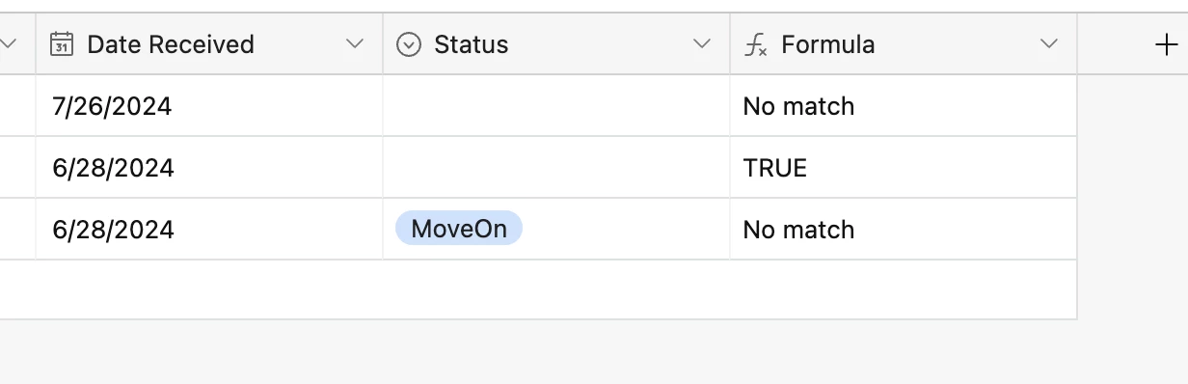
Task: Open the Formula column dropdown arrow
Action: pos(1049,44)
